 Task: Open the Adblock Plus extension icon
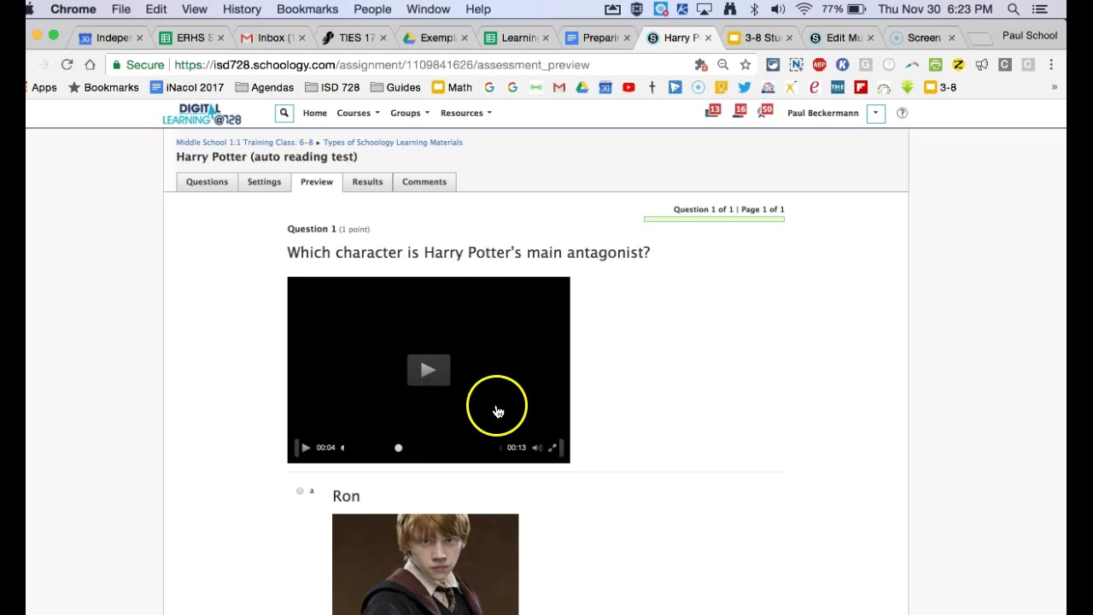(819, 65)
